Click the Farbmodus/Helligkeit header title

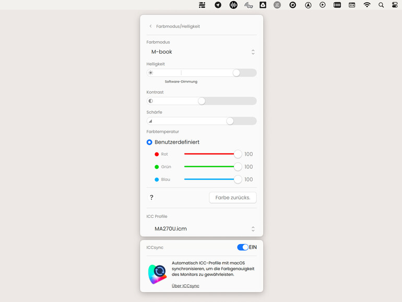(178, 26)
